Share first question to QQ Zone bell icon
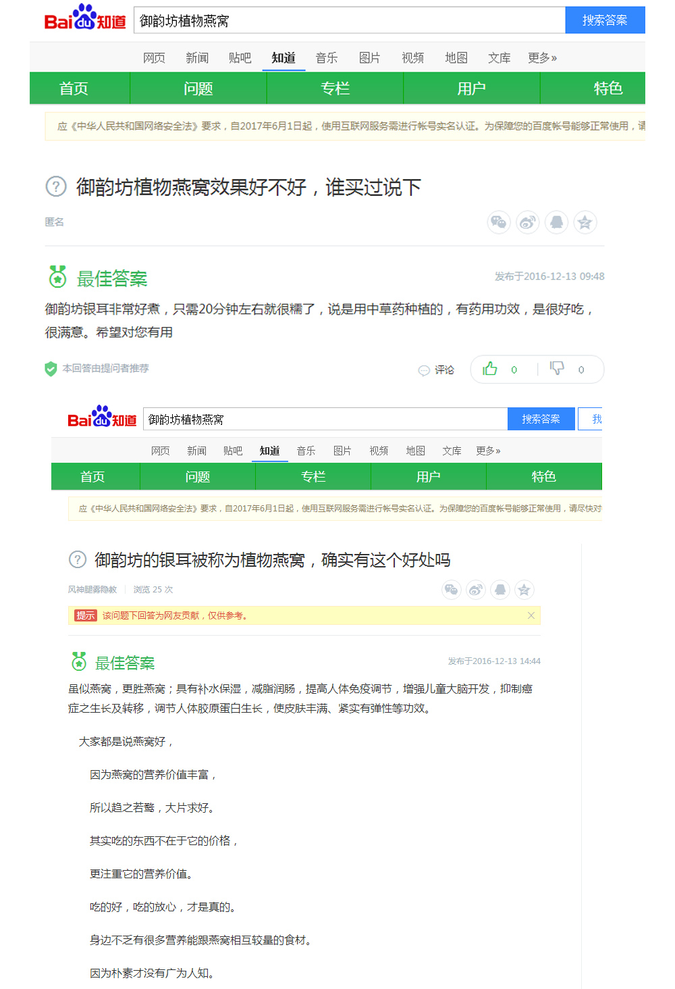675x989 pixels. 557,222
